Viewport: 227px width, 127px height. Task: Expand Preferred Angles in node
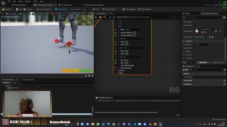pos(120,68)
